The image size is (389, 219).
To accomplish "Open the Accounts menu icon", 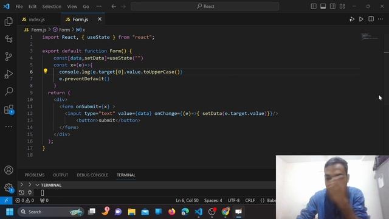I will tap(9, 170).
